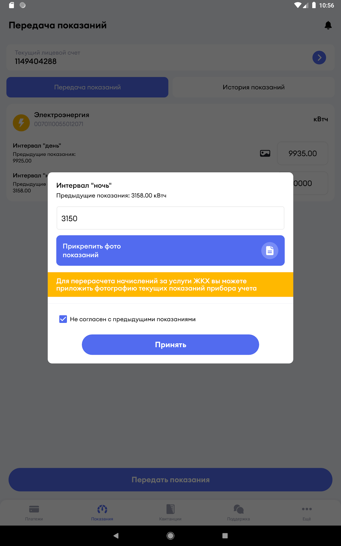Open Поддержка chat icon
Image resolution: width=341 pixels, height=546 pixels.
[238, 509]
